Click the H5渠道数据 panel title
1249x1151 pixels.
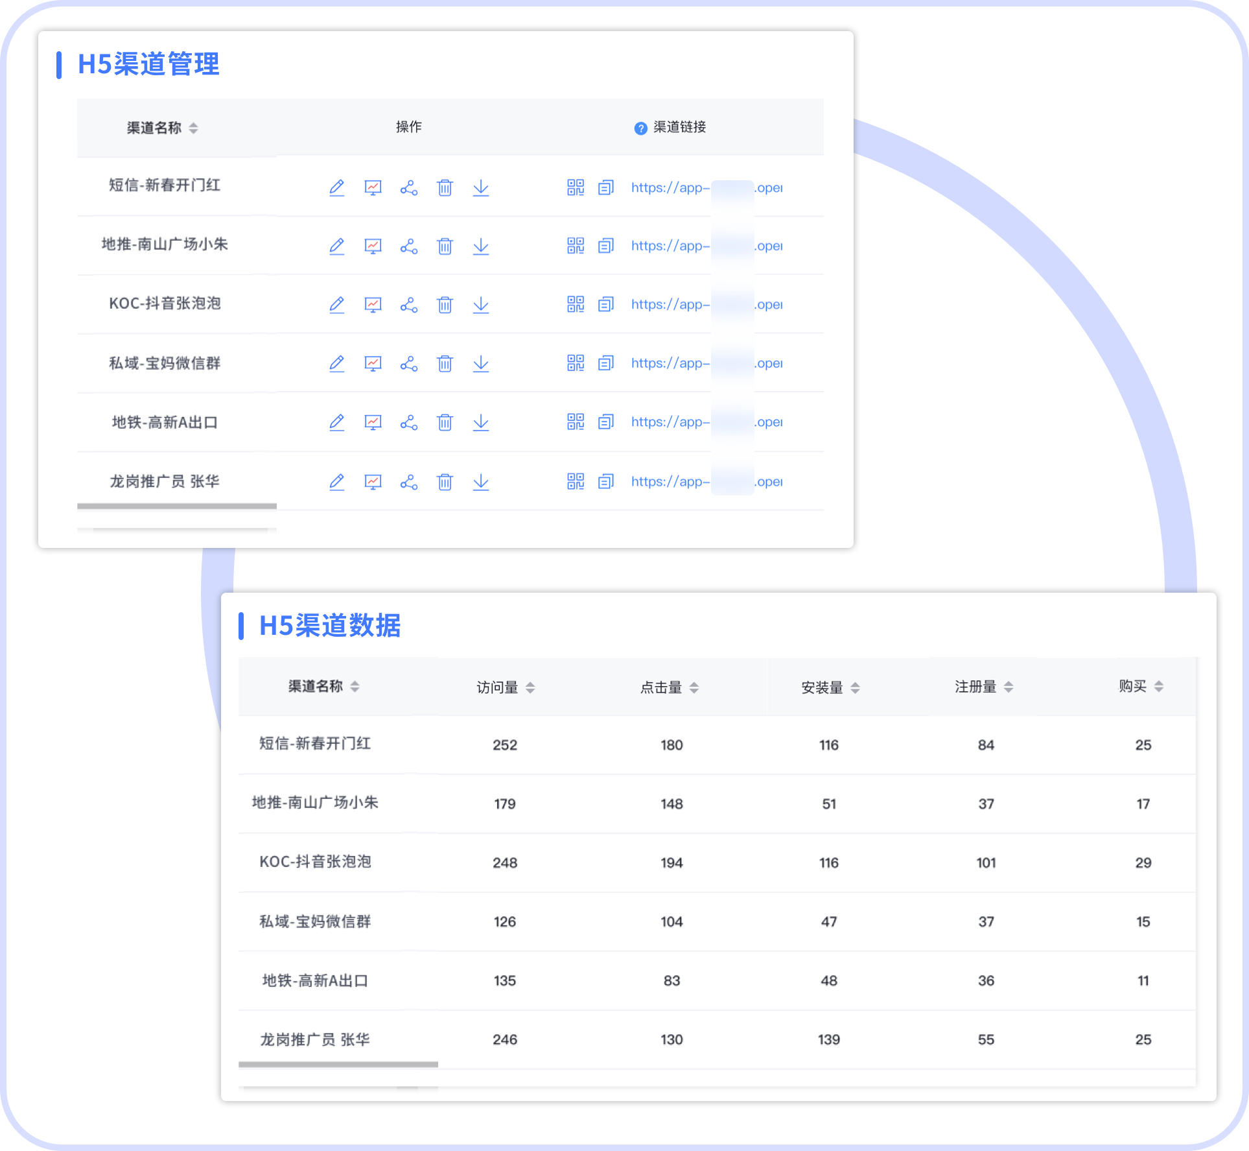[x=330, y=626]
